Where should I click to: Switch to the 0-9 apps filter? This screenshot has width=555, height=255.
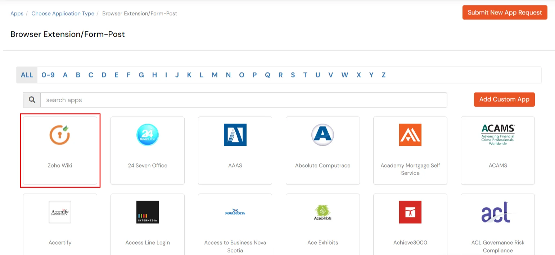[48, 75]
